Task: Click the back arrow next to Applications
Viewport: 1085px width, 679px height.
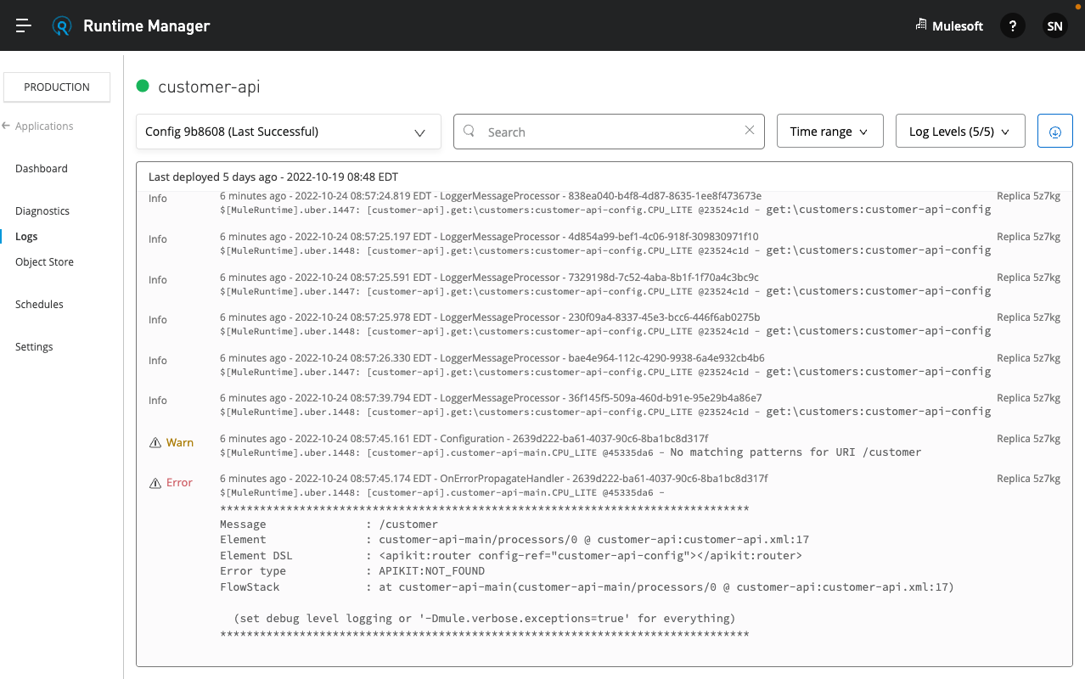Action: (8, 126)
